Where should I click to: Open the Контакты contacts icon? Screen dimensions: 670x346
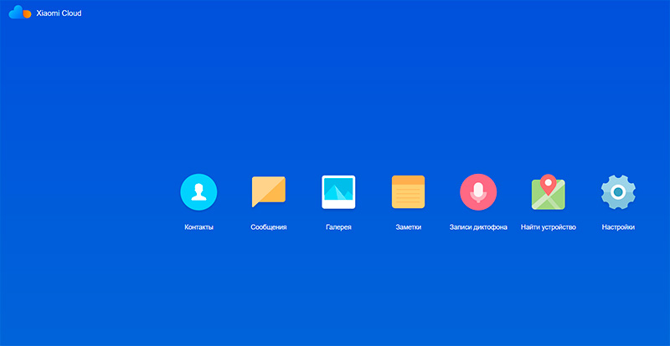tap(198, 192)
